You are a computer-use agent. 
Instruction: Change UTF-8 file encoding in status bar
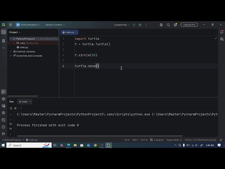pos(144,140)
